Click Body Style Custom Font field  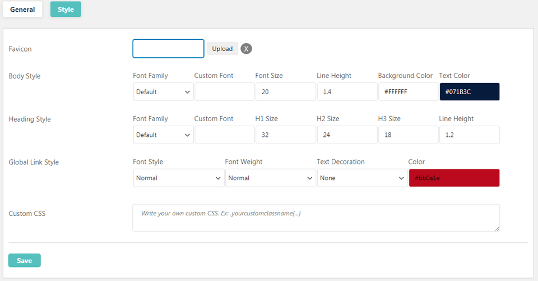(225, 92)
